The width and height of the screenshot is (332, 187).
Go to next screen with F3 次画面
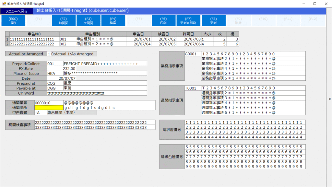click(x=88, y=21)
